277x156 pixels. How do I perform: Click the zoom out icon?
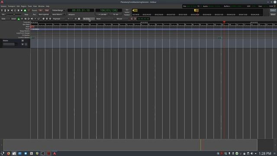point(43,19)
